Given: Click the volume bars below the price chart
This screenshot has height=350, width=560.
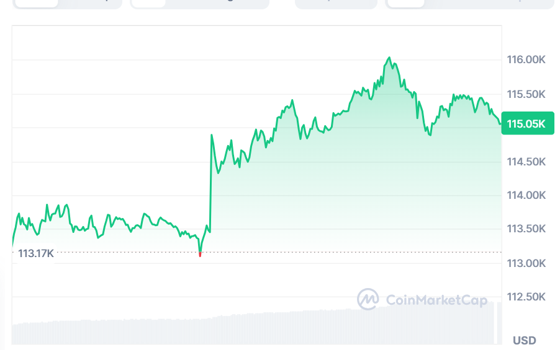Looking at the screenshot, I should tap(248, 327).
